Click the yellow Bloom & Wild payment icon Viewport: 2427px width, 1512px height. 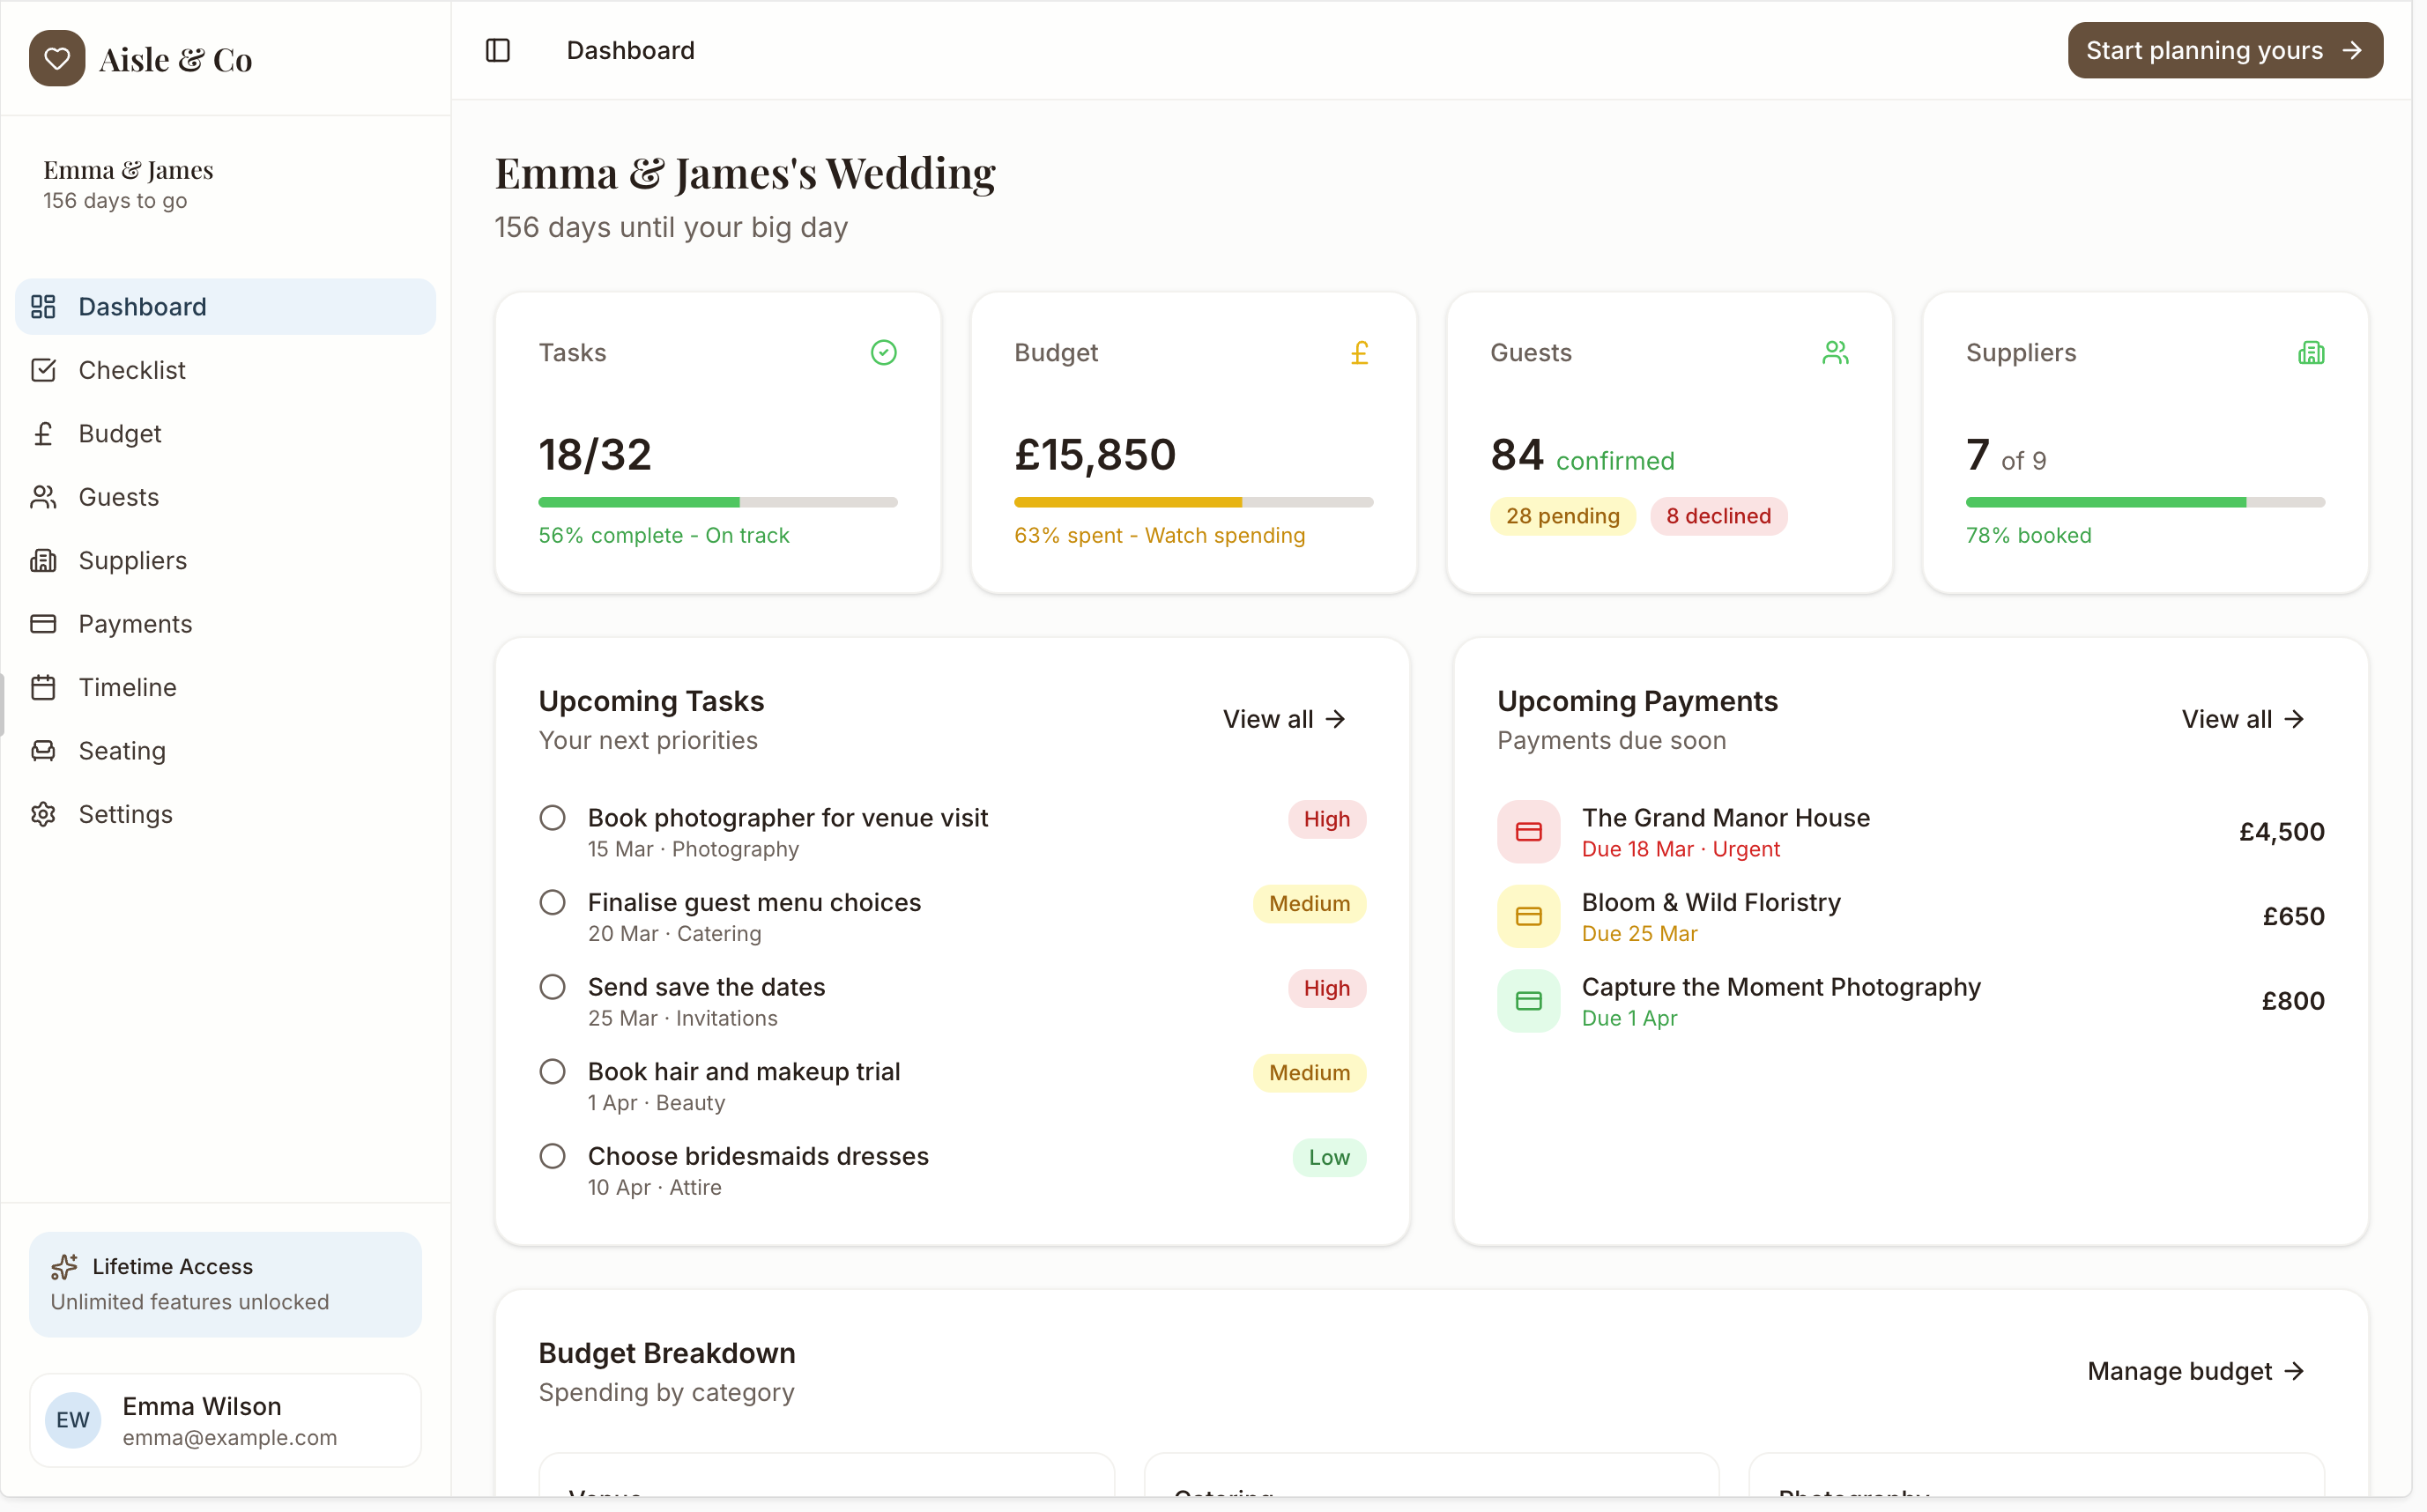pos(1528,916)
